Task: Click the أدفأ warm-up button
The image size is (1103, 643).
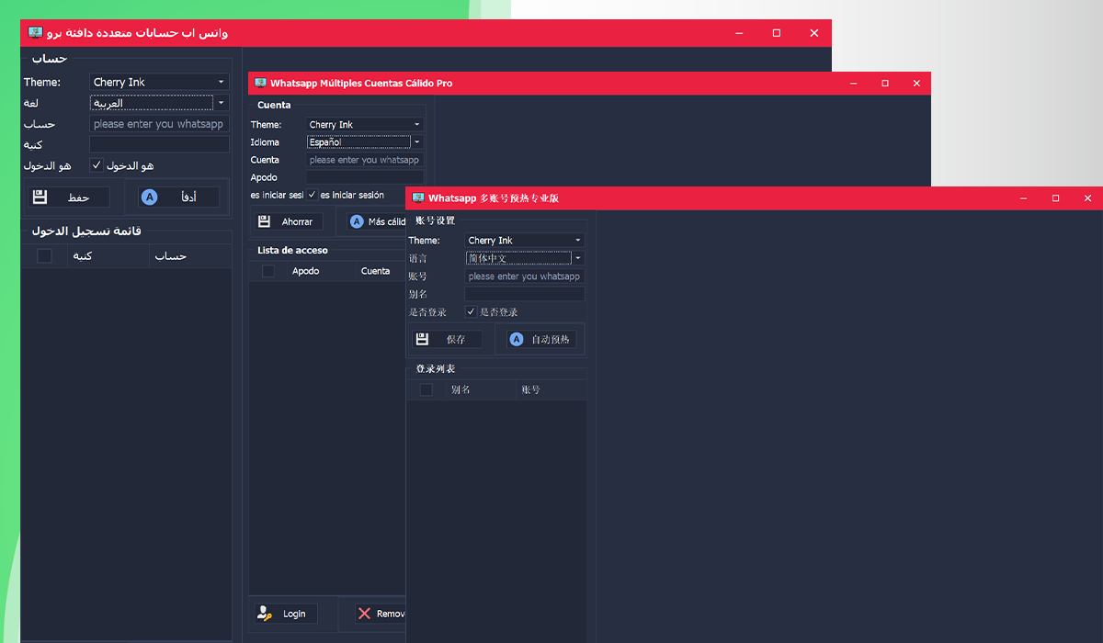Action: pyautogui.click(x=178, y=197)
